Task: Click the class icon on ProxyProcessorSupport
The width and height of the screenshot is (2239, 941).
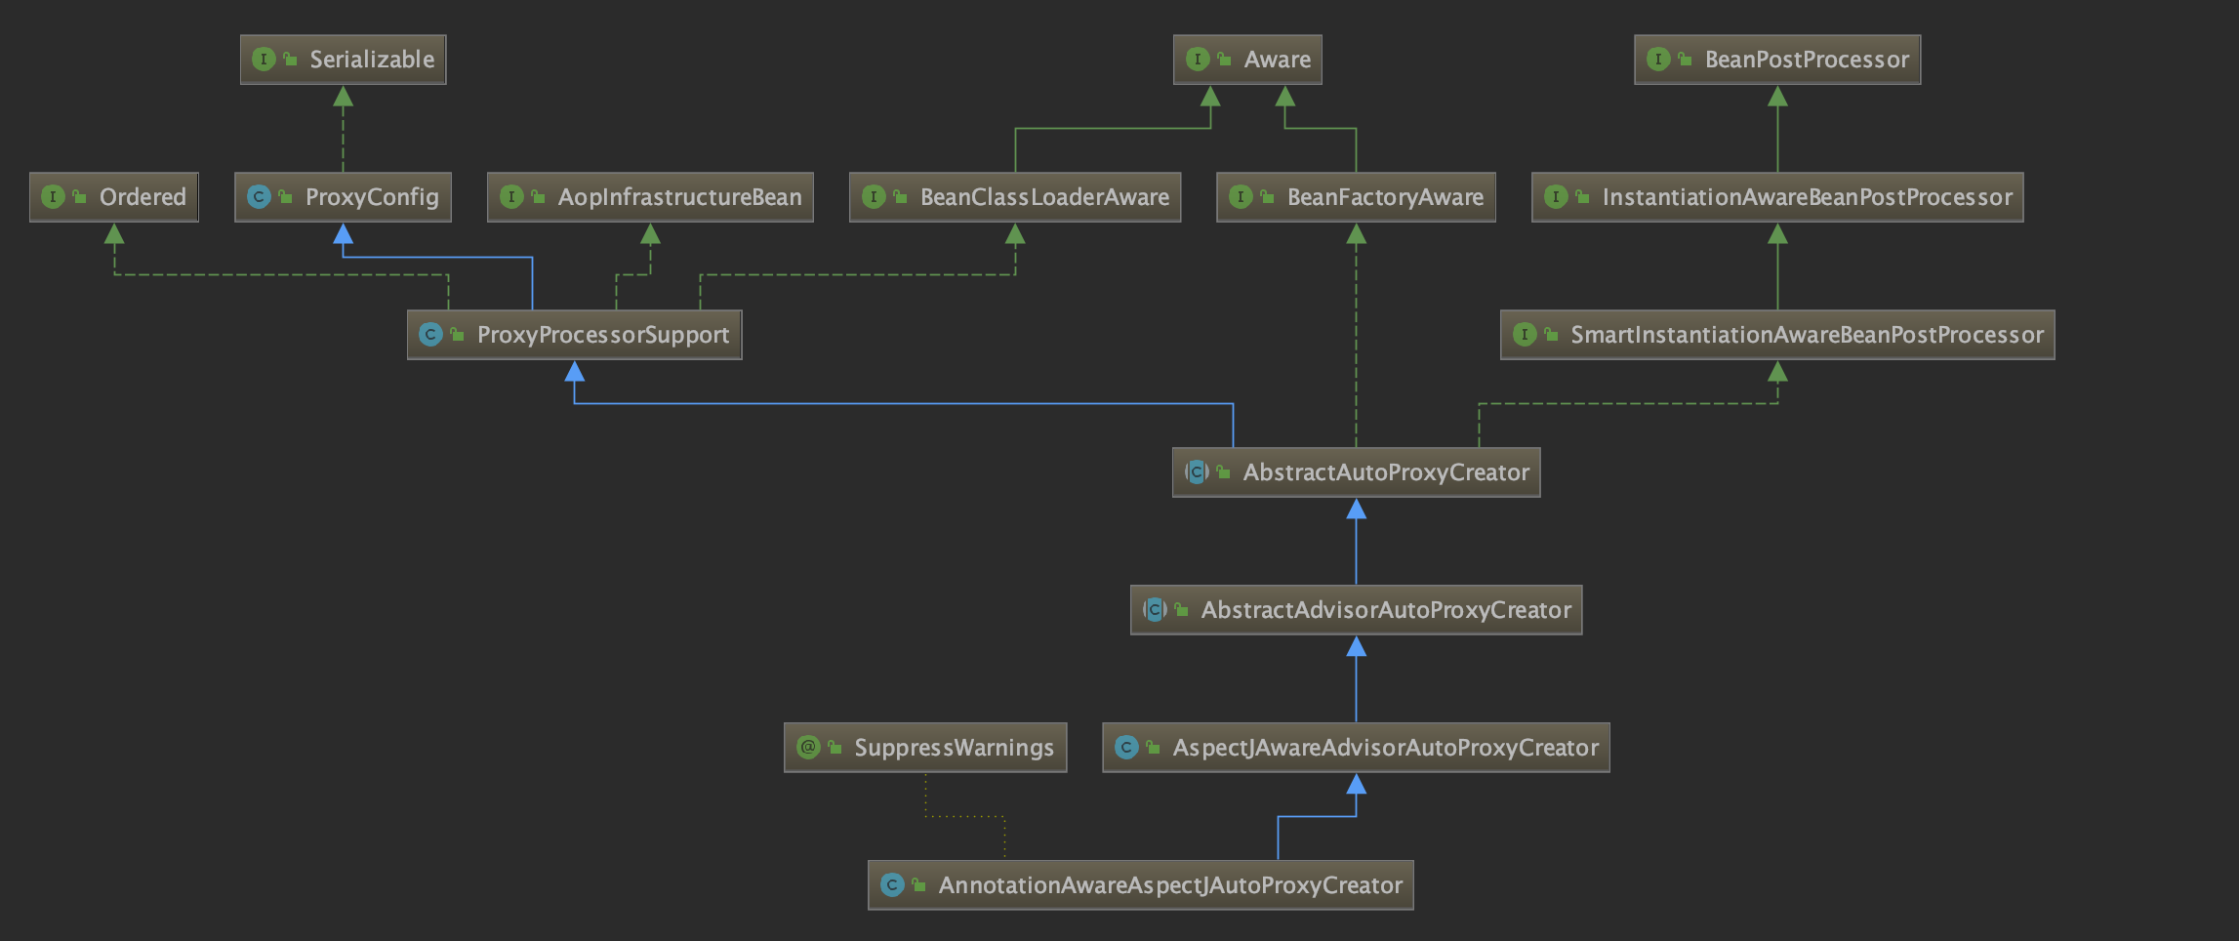Action: click(x=430, y=335)
